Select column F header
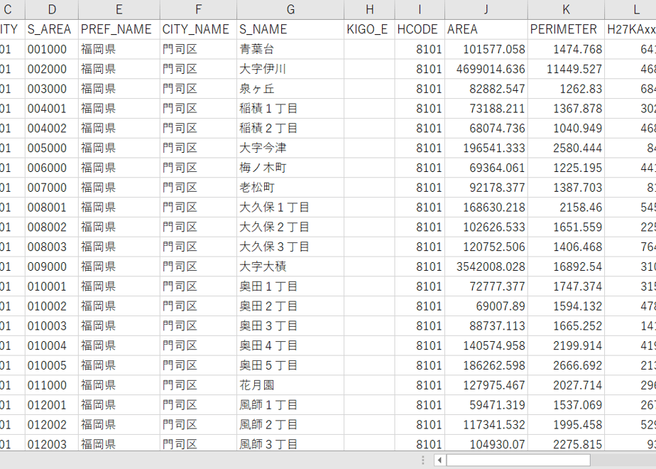This screenshot has width=656, height=469. coord(198,9)
